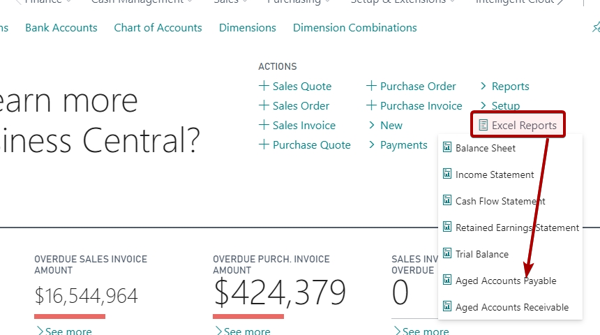Expand the Payments action group chevron
Screen dimensions: 600x335
372,144
